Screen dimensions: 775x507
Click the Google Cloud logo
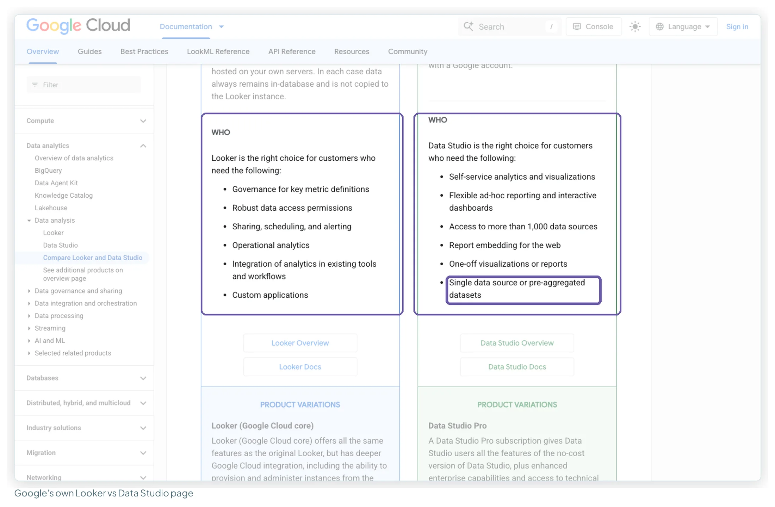[78, 26]
